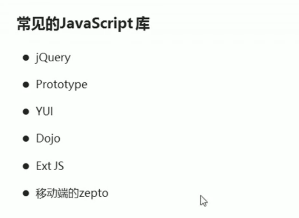Viewport: 299px width, 218px height.
Task: Click the bullet dot beside jQuery
Action: click(x=26, y=58)
